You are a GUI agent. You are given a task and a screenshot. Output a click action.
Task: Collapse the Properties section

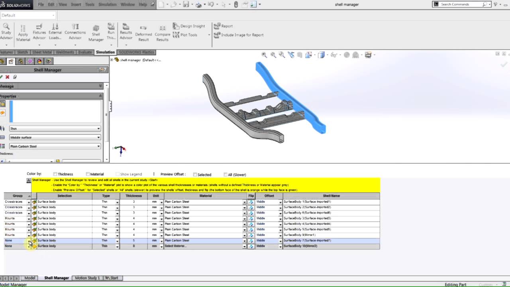point(100,96)
